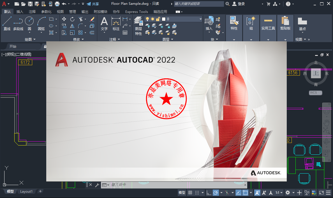Click the 模型 button in status bar
This screenshot has height=198, width=333.
[x=182, y=193]
